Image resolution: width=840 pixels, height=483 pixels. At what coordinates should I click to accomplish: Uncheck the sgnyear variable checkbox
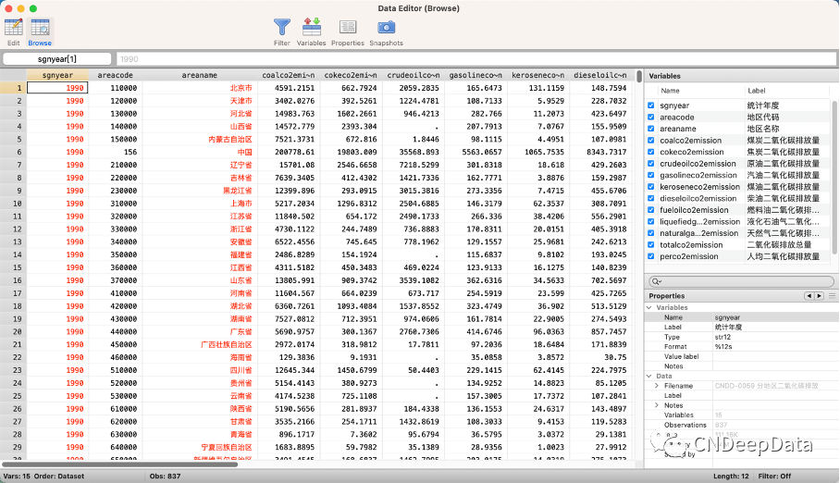[x=651, y=105]
